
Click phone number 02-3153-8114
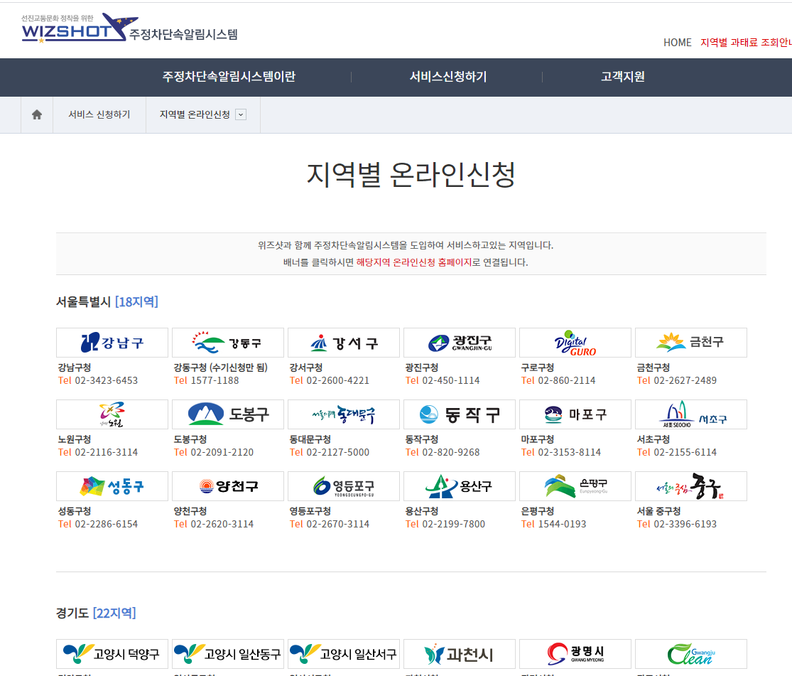[x=569, y=453]
